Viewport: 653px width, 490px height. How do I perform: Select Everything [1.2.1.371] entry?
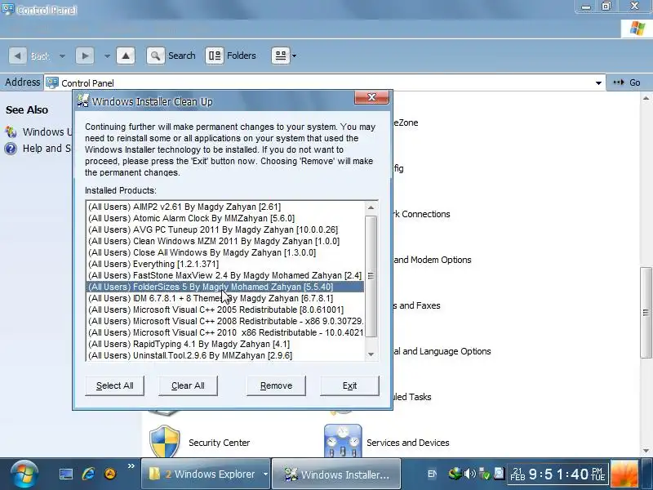[225, 264]
